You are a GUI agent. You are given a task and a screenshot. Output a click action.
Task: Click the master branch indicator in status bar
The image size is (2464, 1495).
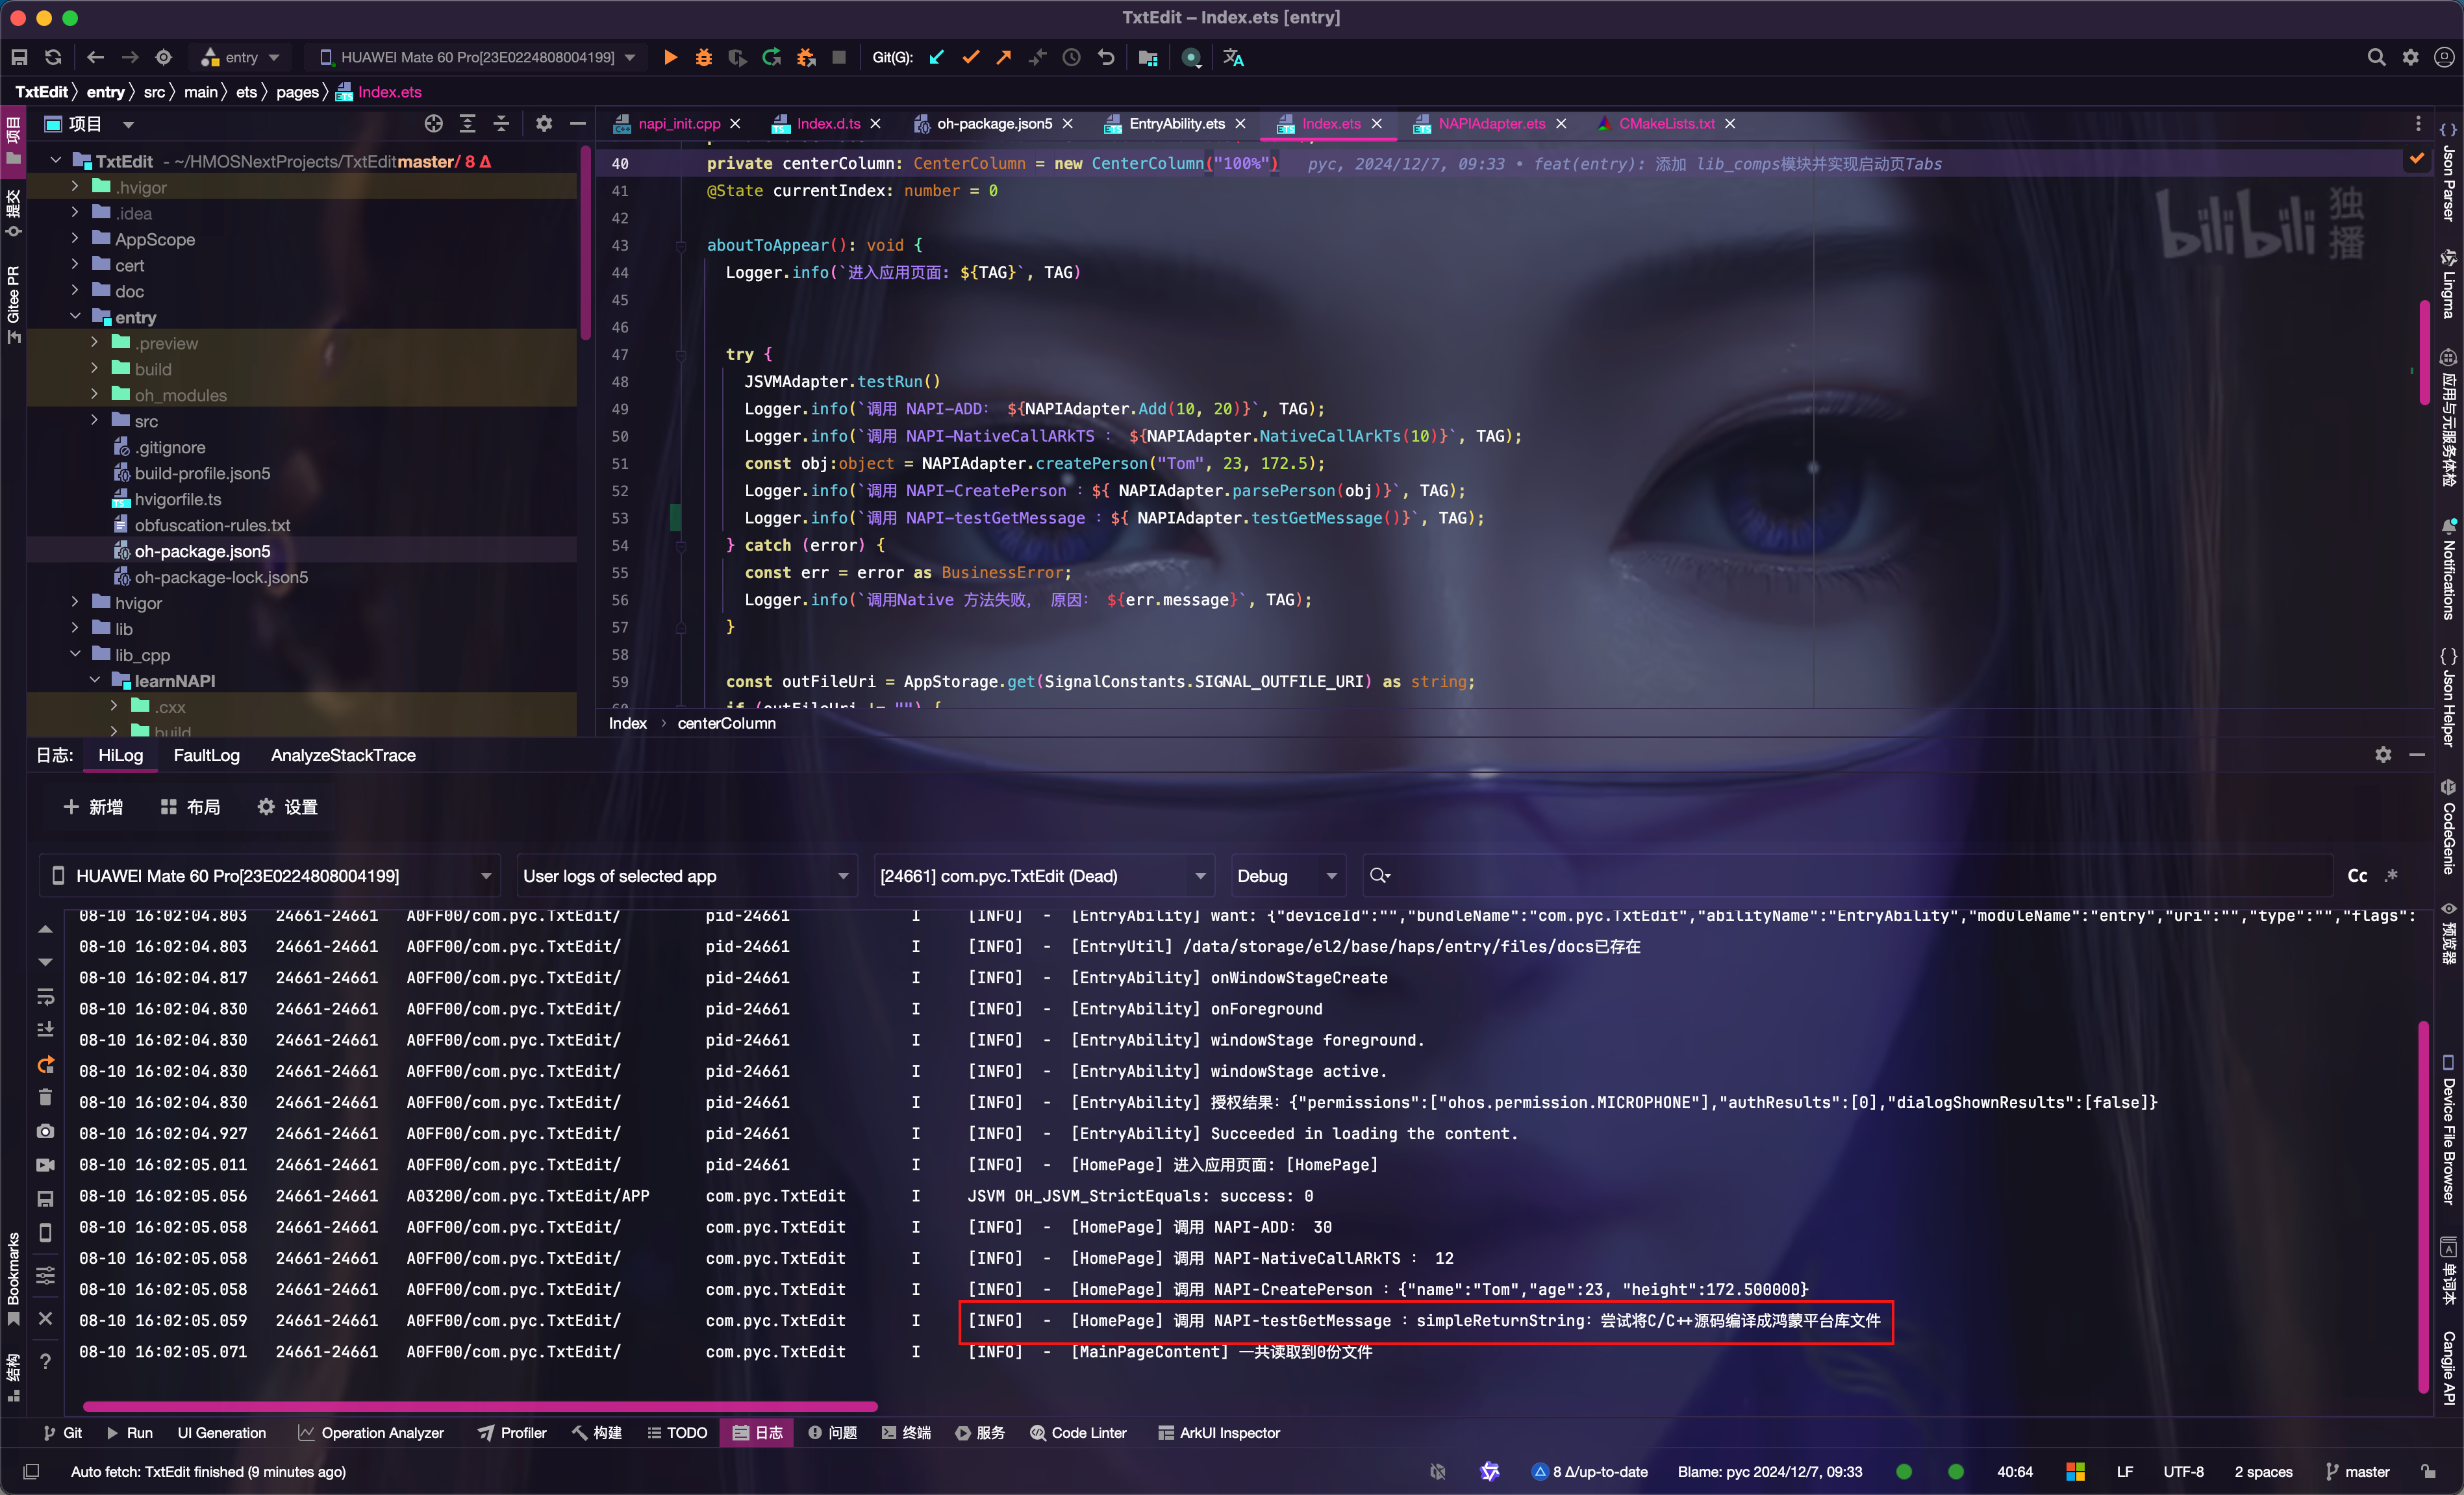tap(2357, 1472)
